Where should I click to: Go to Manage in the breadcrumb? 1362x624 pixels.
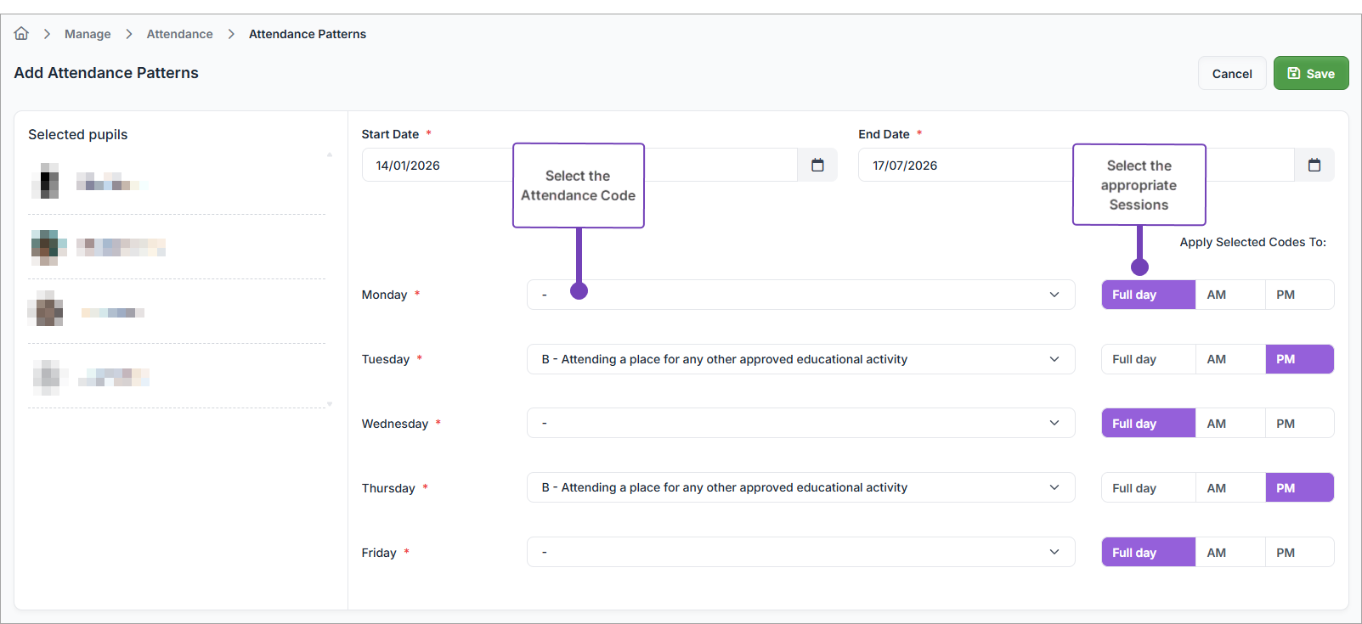pyautogui.click(x=88, y=34)
